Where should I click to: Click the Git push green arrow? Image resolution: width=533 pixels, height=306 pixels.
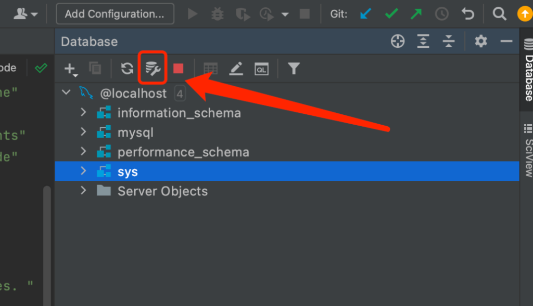click(416, 14)
